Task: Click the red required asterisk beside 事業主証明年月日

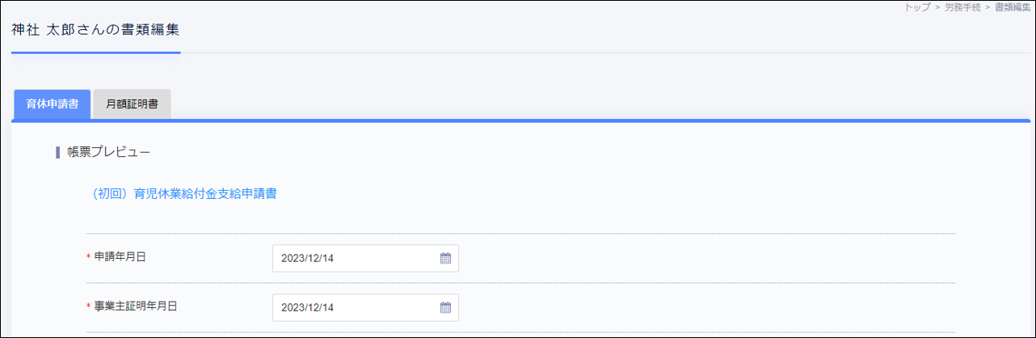Action: [88, 306]
